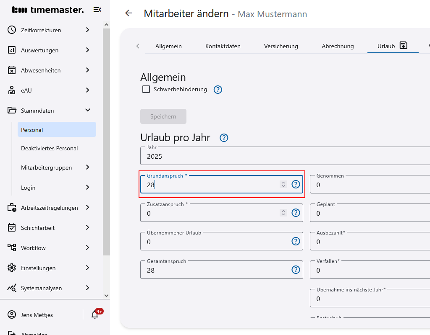Viewport: 430px width, 335px height.
Task: Collapse the sidebar with the menu icon
Action: [97, 10]
